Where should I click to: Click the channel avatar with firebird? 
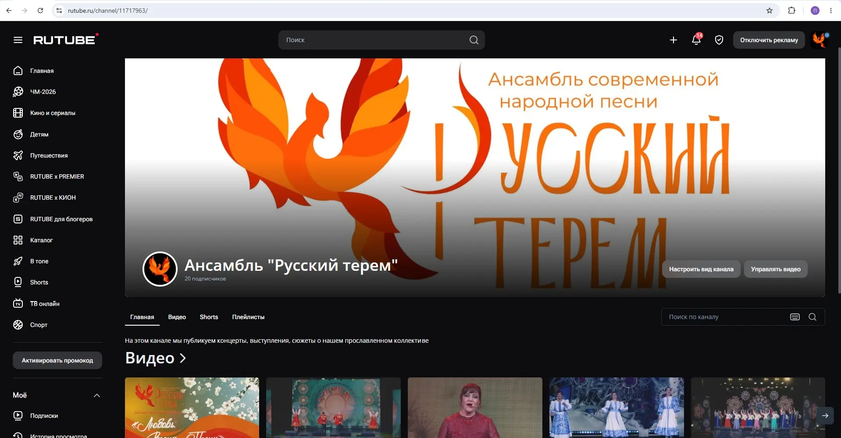(x=160, y=269)
